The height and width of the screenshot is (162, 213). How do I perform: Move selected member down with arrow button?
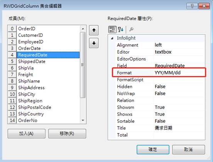point(94,43)
